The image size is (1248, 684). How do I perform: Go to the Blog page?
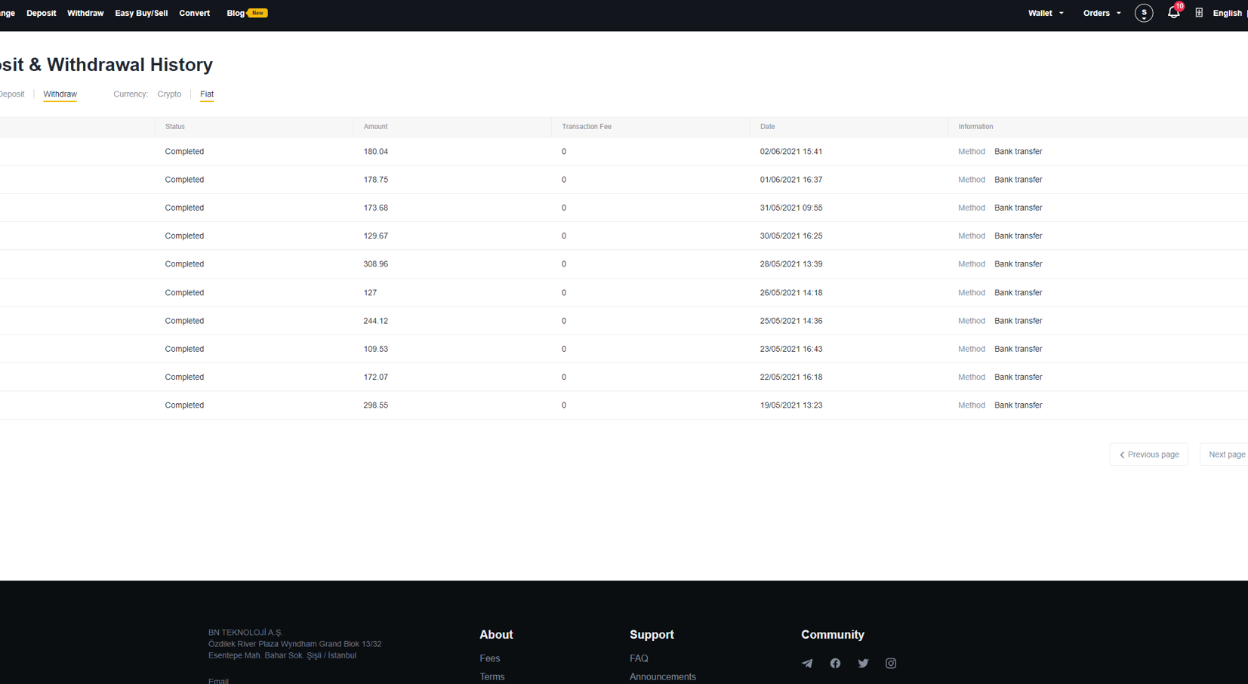pos(236,13)
